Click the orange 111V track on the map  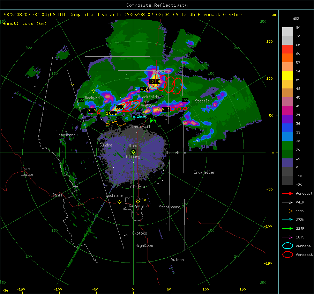(x=115, y=123)
